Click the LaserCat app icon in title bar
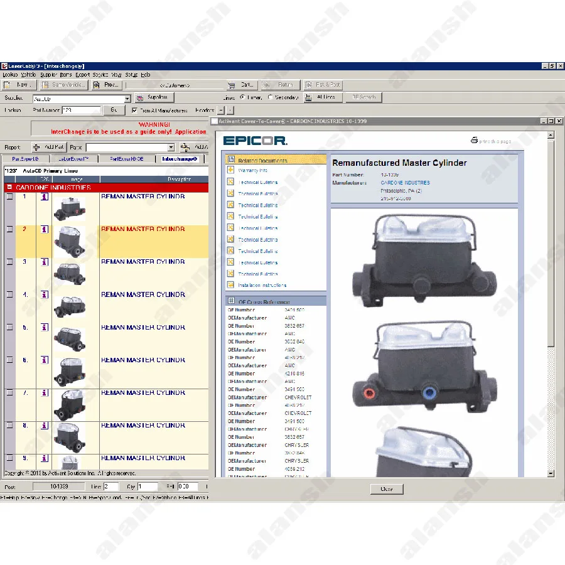The image size is (565, 565). 4,66
